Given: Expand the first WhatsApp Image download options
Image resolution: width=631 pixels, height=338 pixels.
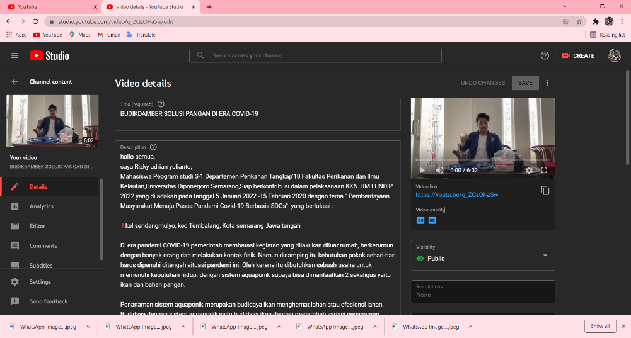Looking at the screenshot, I should coord(88,327).
